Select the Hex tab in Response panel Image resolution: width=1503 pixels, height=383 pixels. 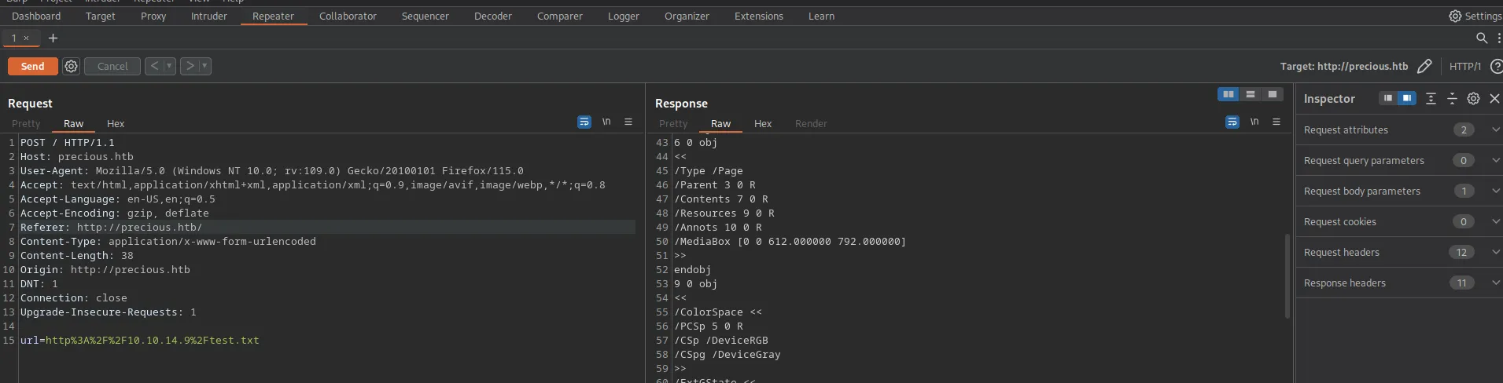762,123
